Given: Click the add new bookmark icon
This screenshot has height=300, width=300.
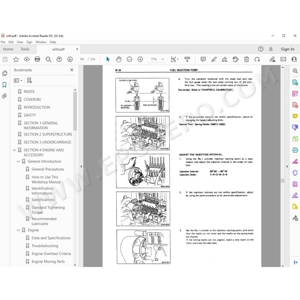Looking at the screenshot, I should click(29, 81).
